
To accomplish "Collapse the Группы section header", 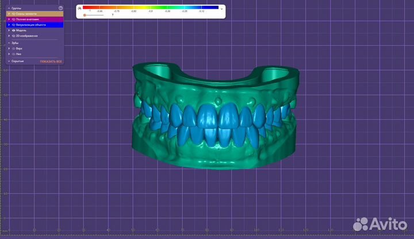I will tap(9, 8).
